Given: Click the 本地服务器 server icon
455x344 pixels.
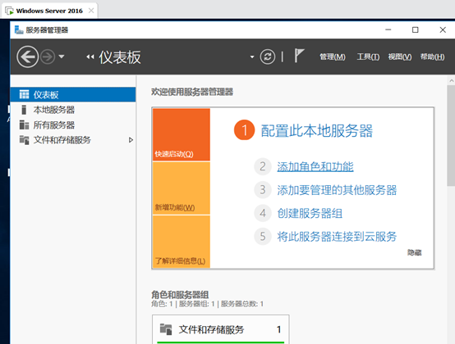Looking at the screenshot, I should 24,110.
